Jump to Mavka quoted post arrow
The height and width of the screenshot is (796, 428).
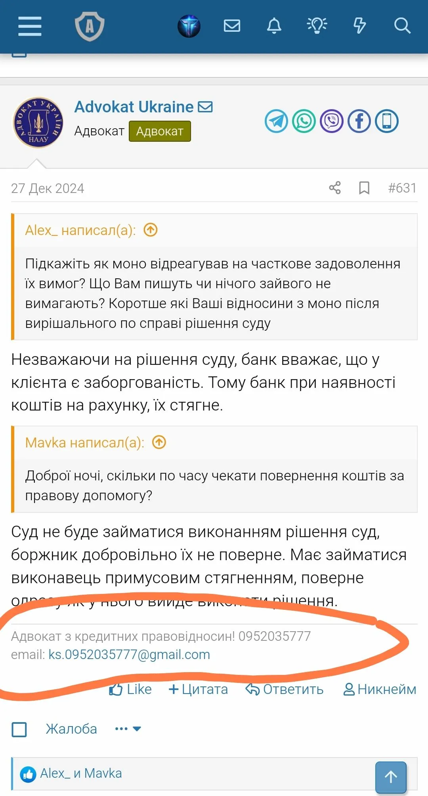point(159,442)
